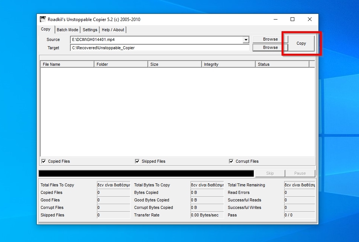Viewport: 359px width, 242px height.
Task: Select the Copy tab
Action: pyautogui.click(x=46, y=29)
